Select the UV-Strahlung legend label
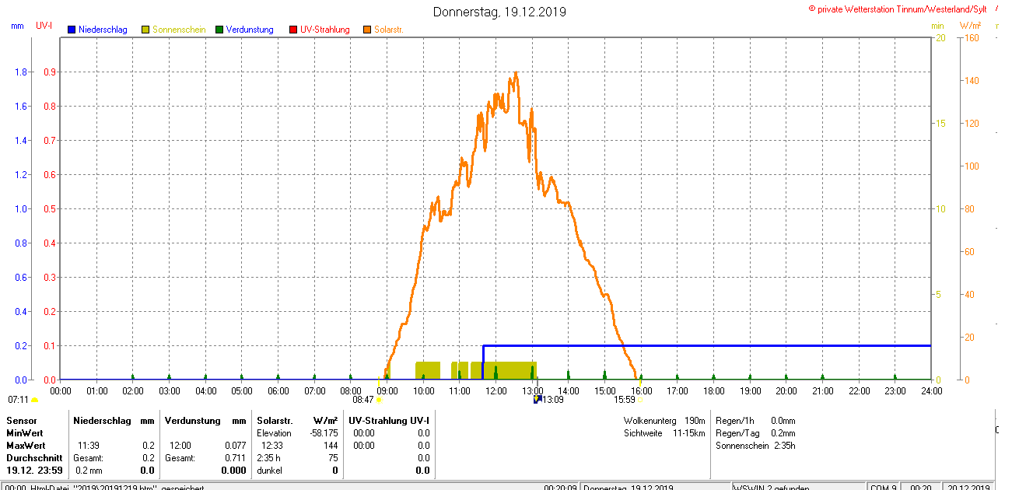 click(x=325, y=30)
